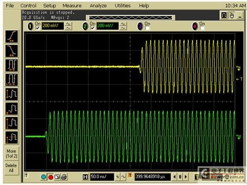Viewport: 247px width, 185px height.
Task: Click the 50.0 ns/ timebase field
Action: tap(102, 177)
